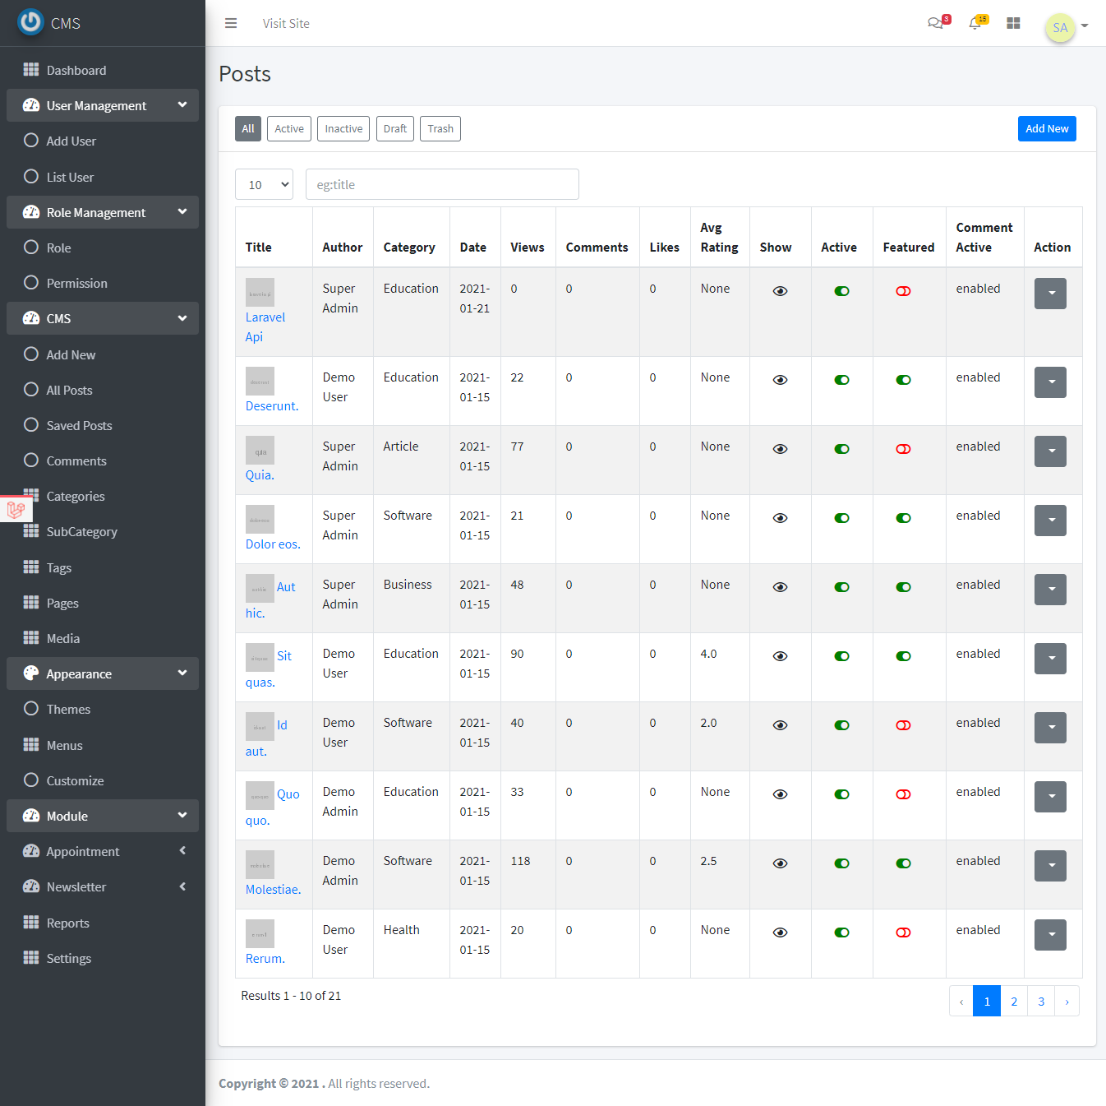Open Action dropdown for Laravel Api post
1106x1106 pixels.
1050,294
